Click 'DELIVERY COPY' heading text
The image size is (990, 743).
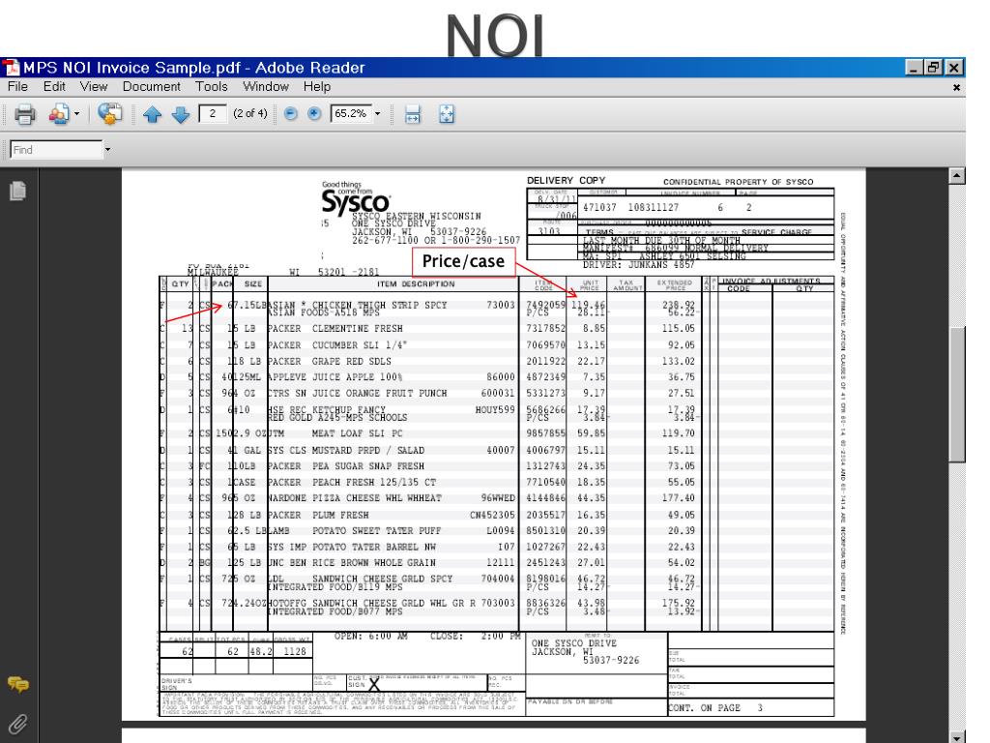(566, 181)
